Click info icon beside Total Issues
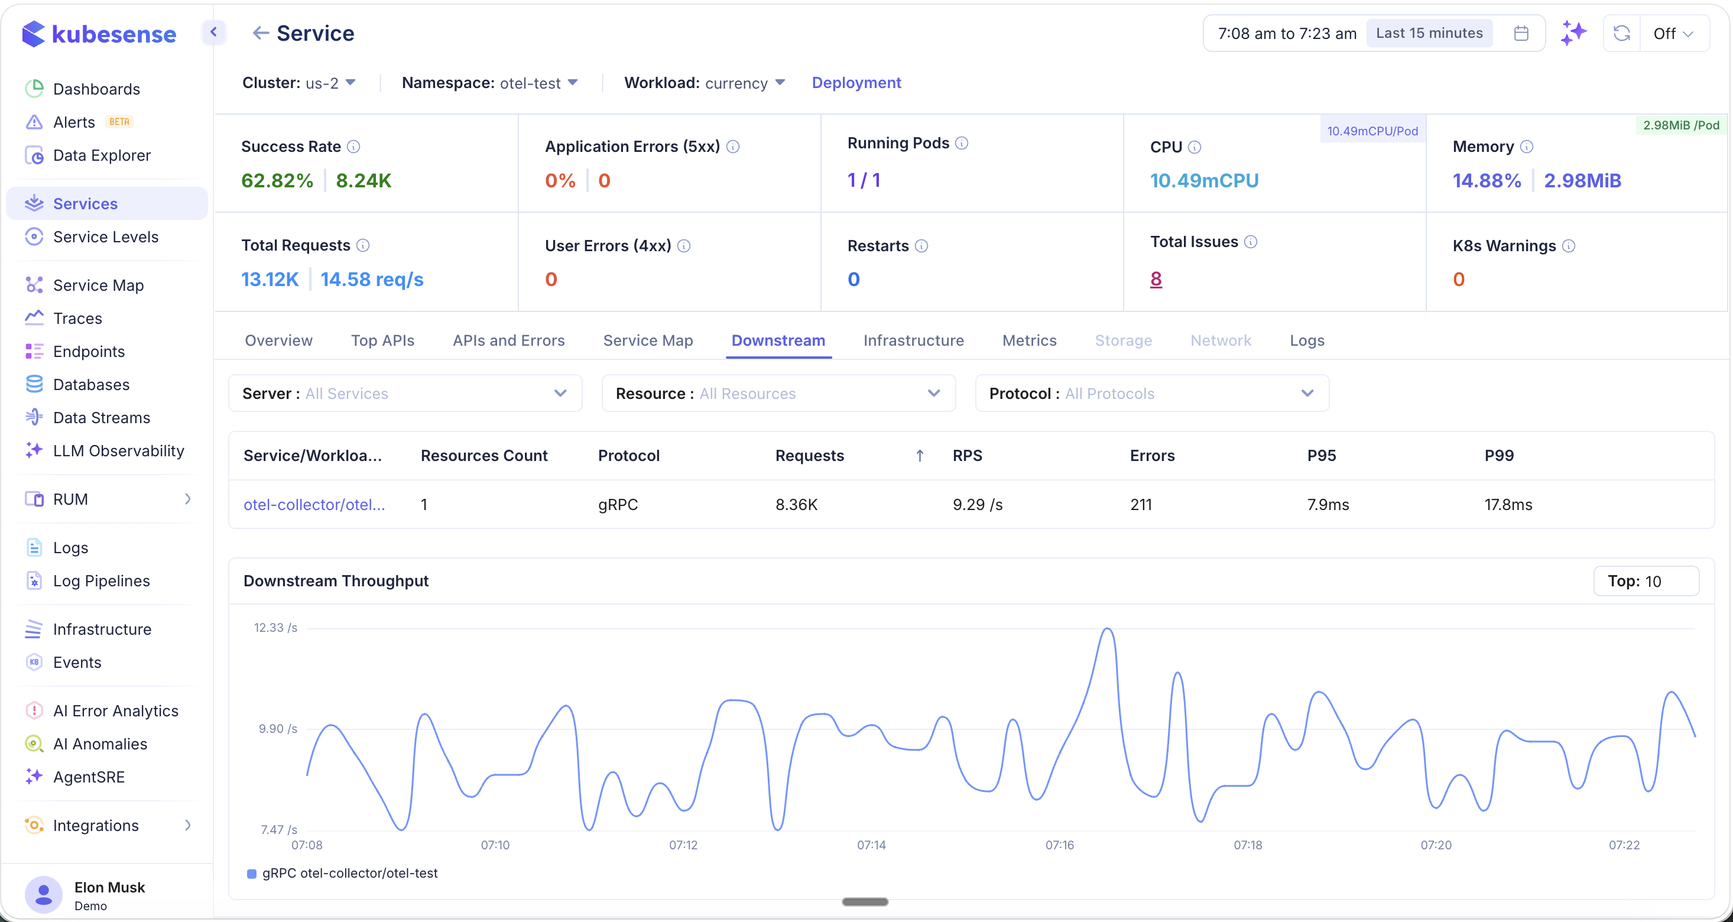1733x922 pixels. pyautogui.click(x=1250, y=242)
